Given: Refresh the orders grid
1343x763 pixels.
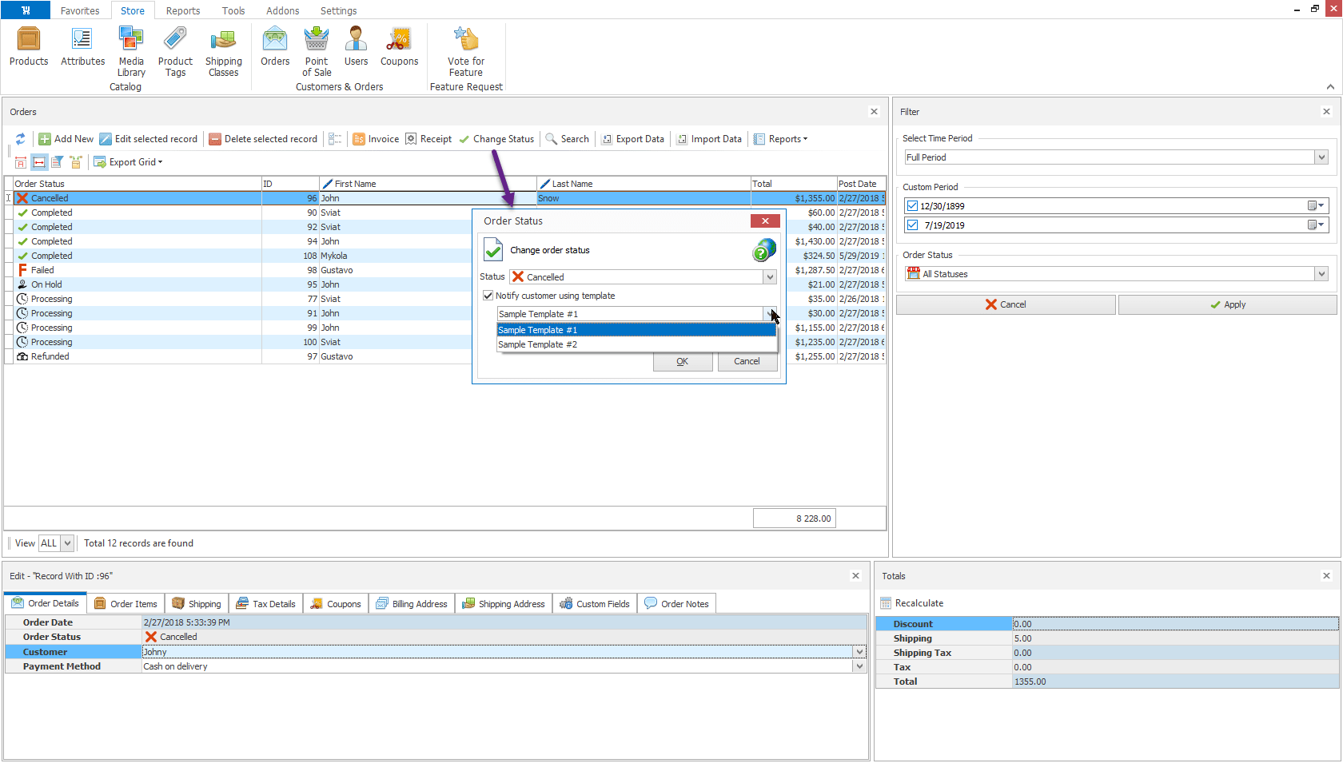Looking at the screenshot, I should pyautogui.click(x=21, y=139).
